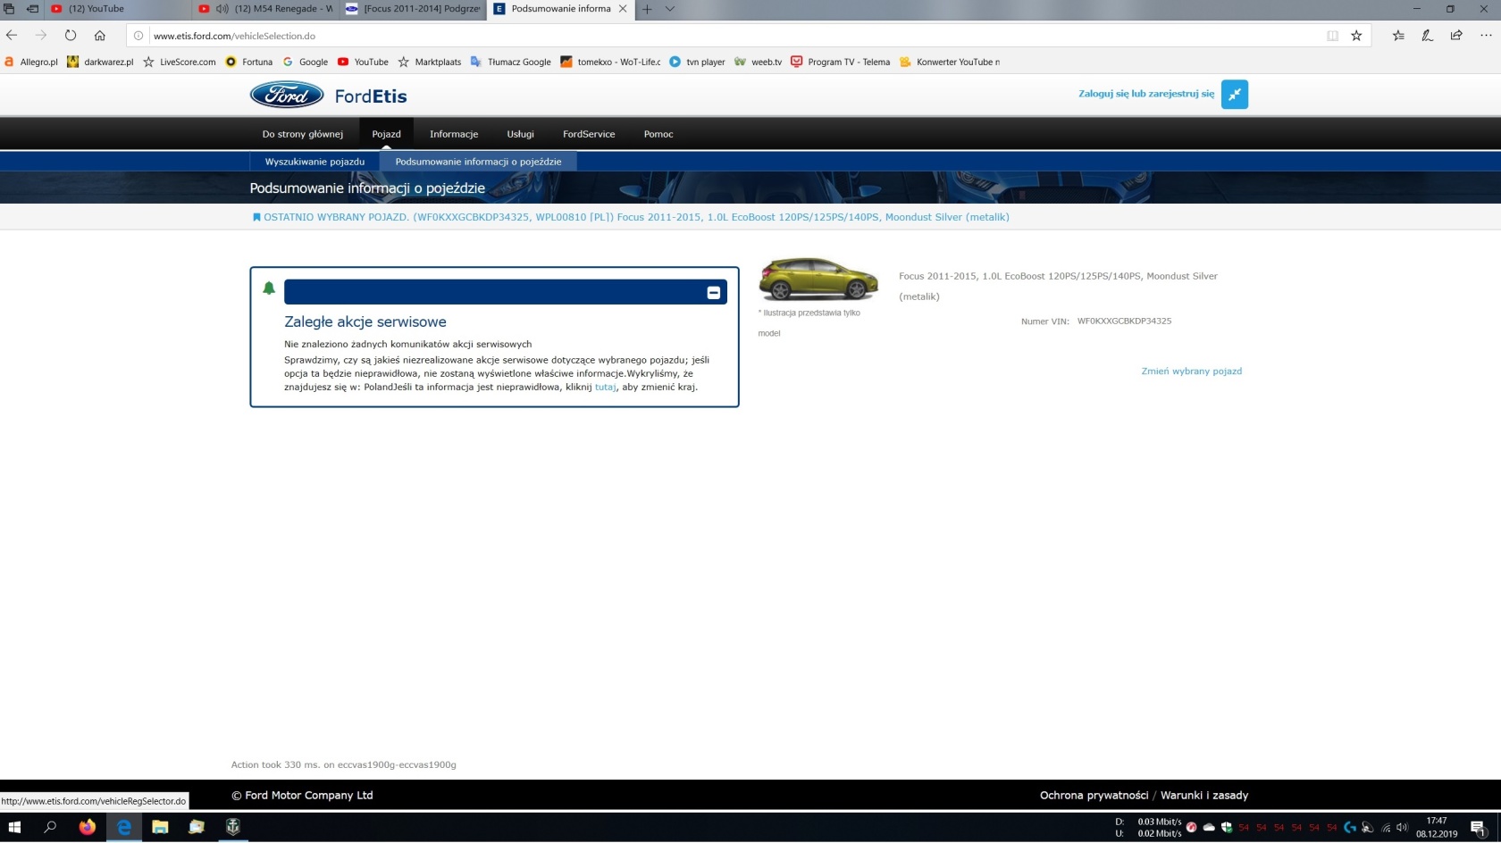Click Zmień wybrany pojazd link

[x=1191, y=371]
